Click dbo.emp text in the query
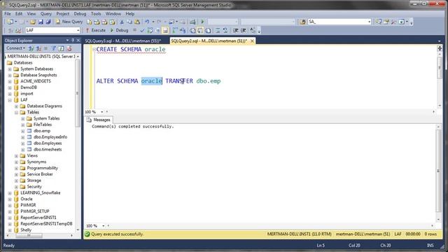448x252 pixels. [209, 81]
